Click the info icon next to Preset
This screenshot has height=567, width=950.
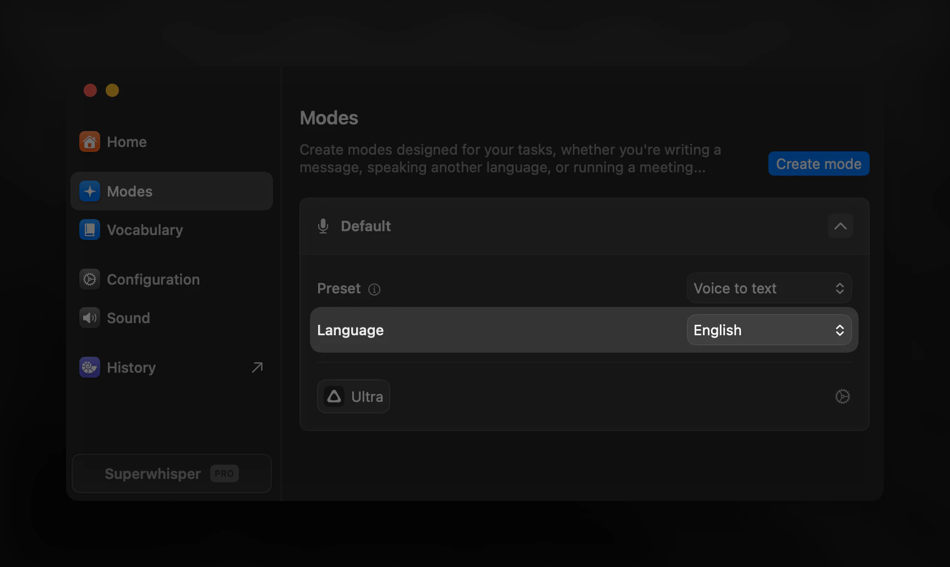click(374, 289)
